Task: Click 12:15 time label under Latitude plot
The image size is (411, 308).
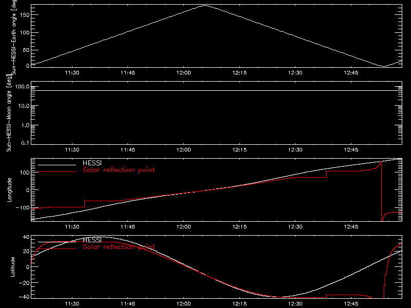Action: [239, 304]
